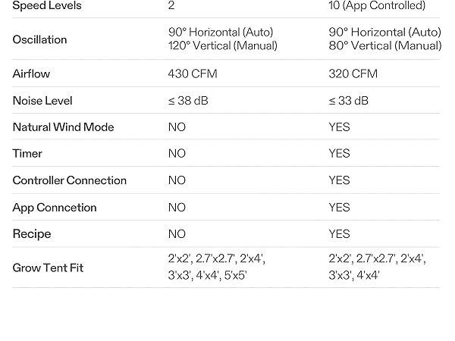Select the ≤ 33 dB noise value
455x341 pixels.
tap(349, 101)
